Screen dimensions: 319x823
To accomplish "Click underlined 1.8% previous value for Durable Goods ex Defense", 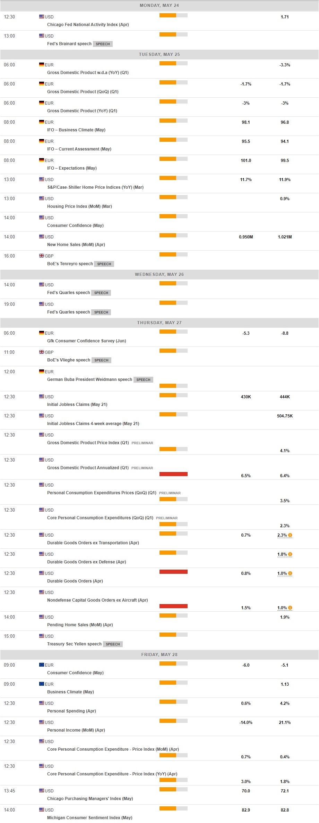I will 282,554.
